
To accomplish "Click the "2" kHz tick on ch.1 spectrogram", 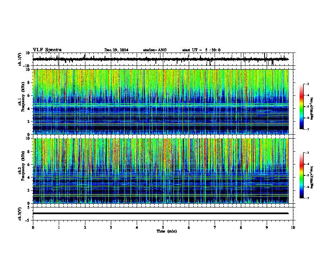I will [29, 122].
